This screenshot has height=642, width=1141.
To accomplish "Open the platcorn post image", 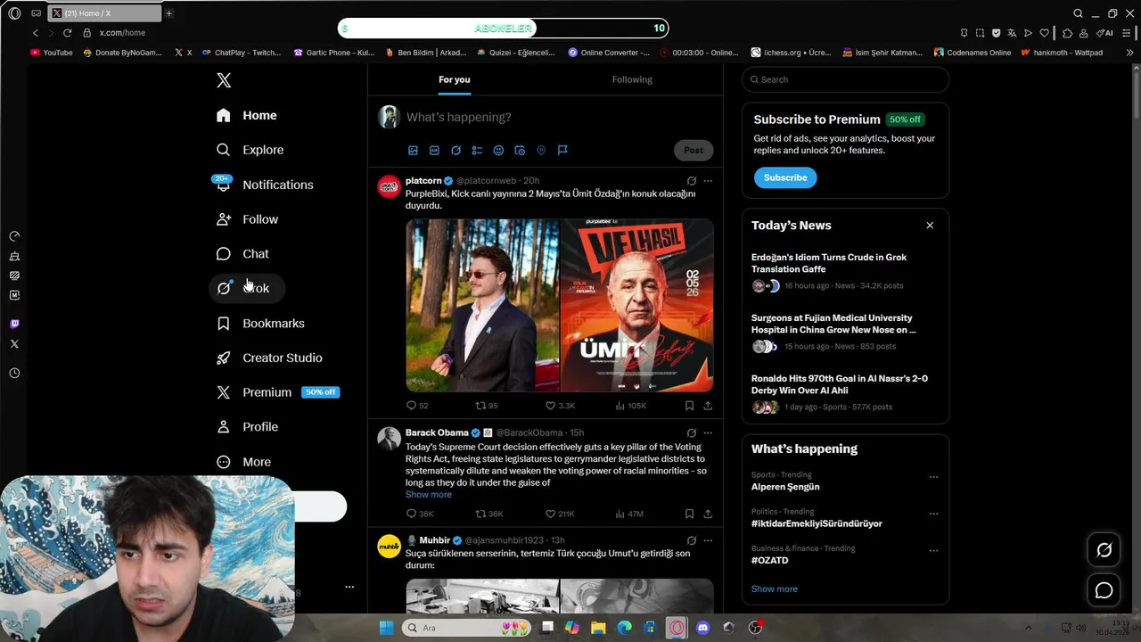I will [x=560, y=306].
